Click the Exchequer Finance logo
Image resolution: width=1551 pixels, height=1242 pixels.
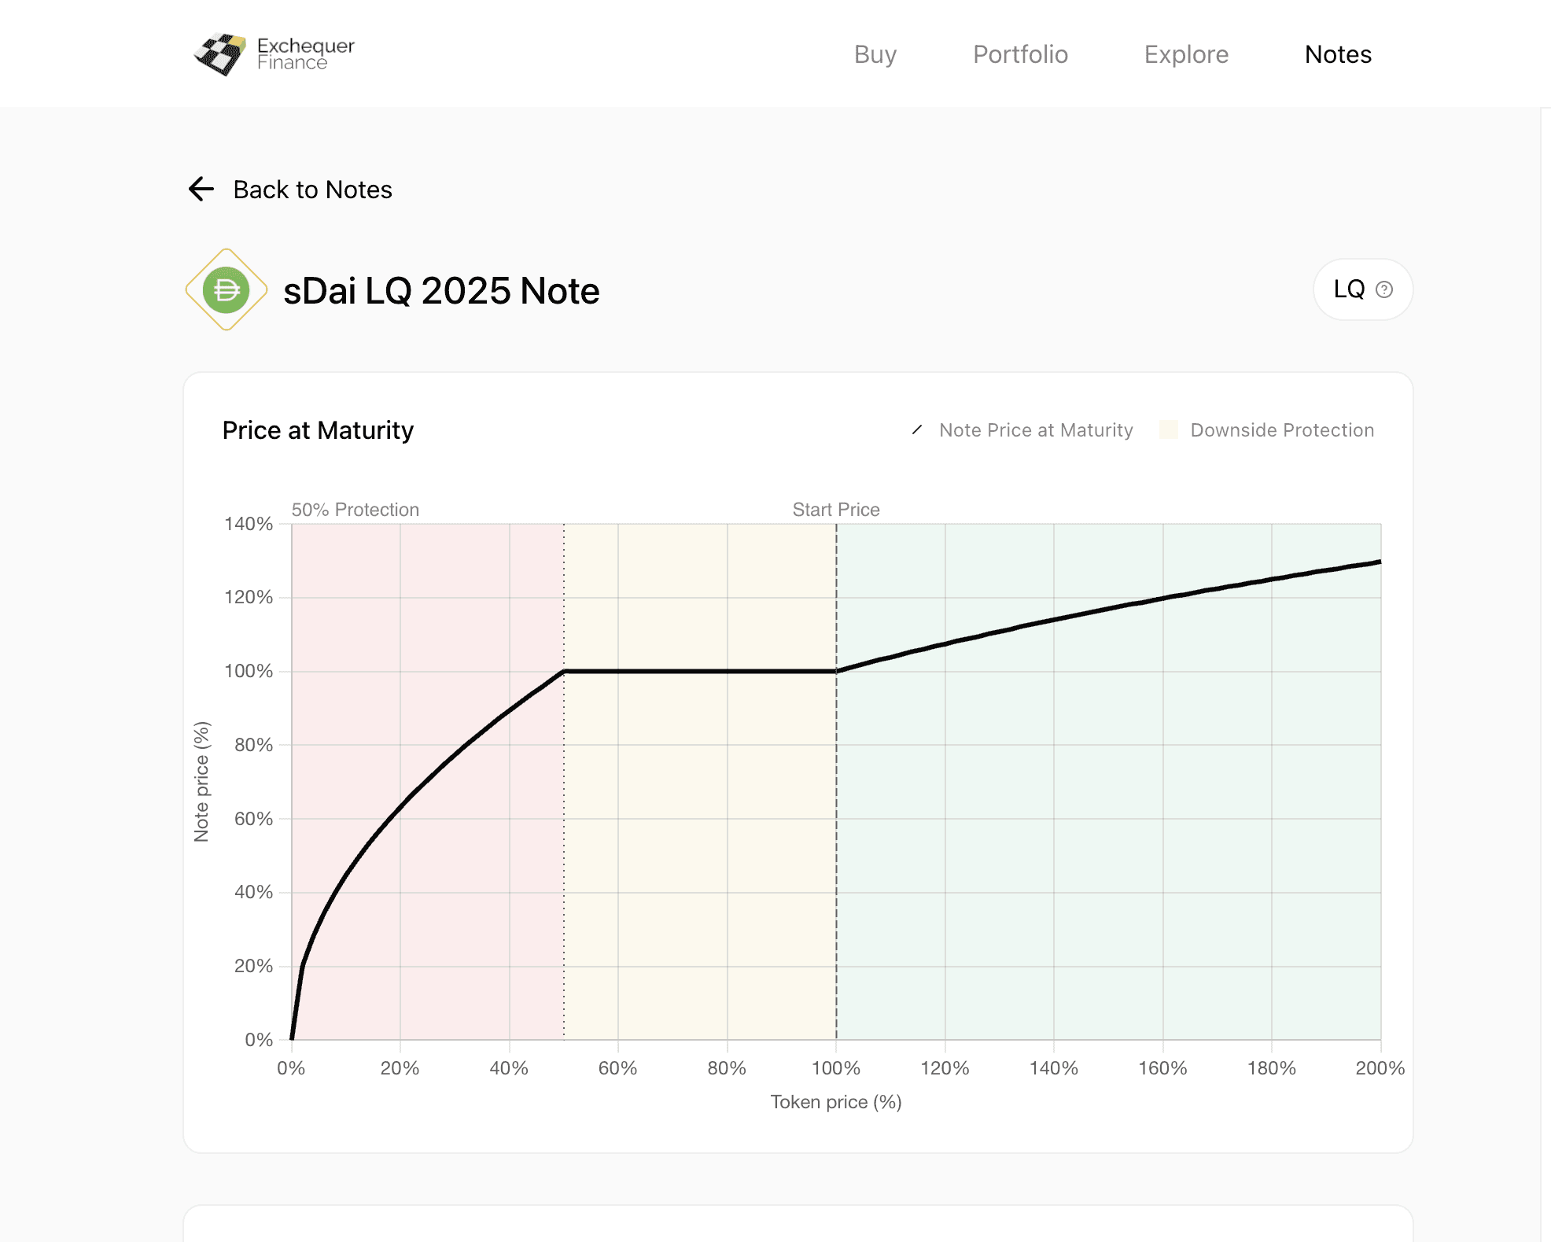point(274,53)
